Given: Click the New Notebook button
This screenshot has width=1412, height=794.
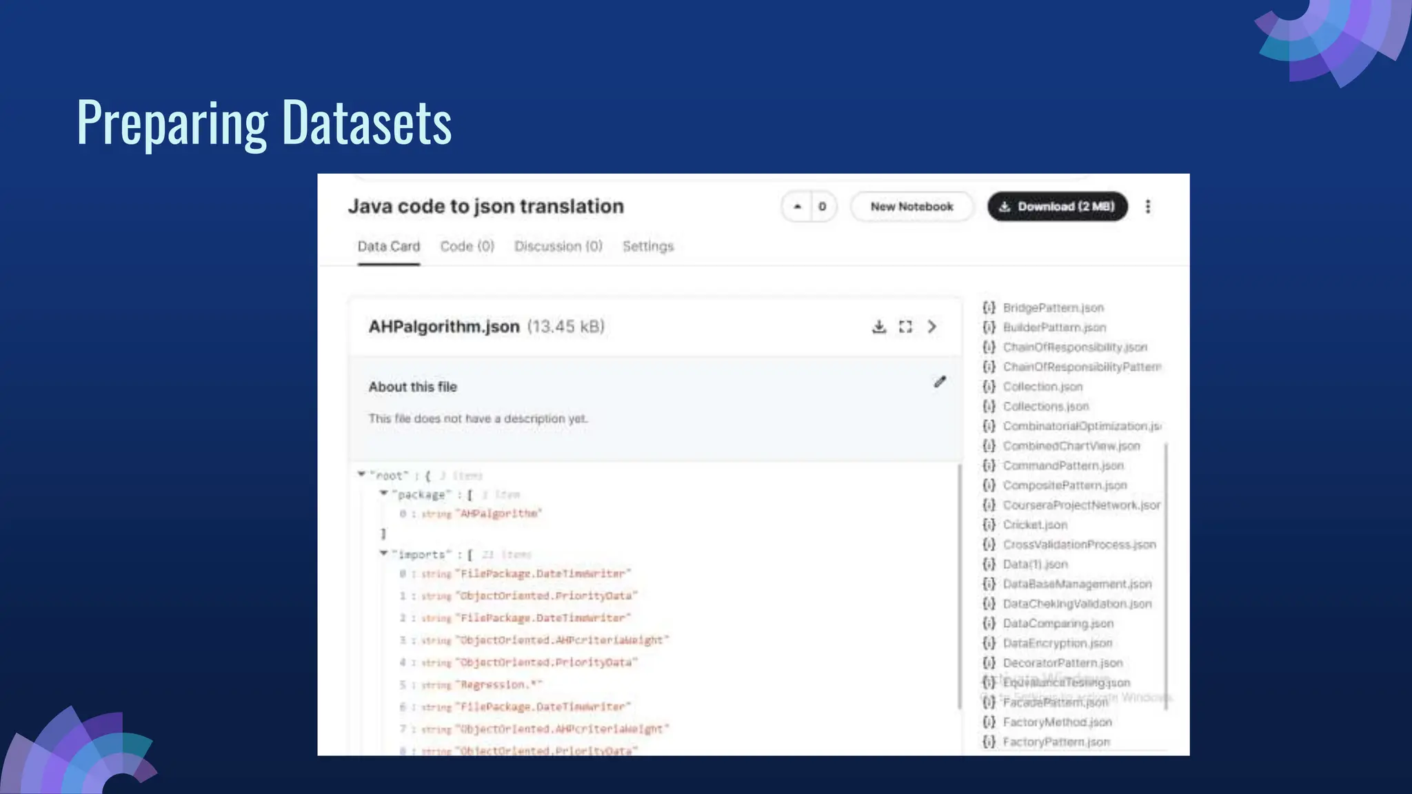Looking at the screenshot, I should click(911, 207).
